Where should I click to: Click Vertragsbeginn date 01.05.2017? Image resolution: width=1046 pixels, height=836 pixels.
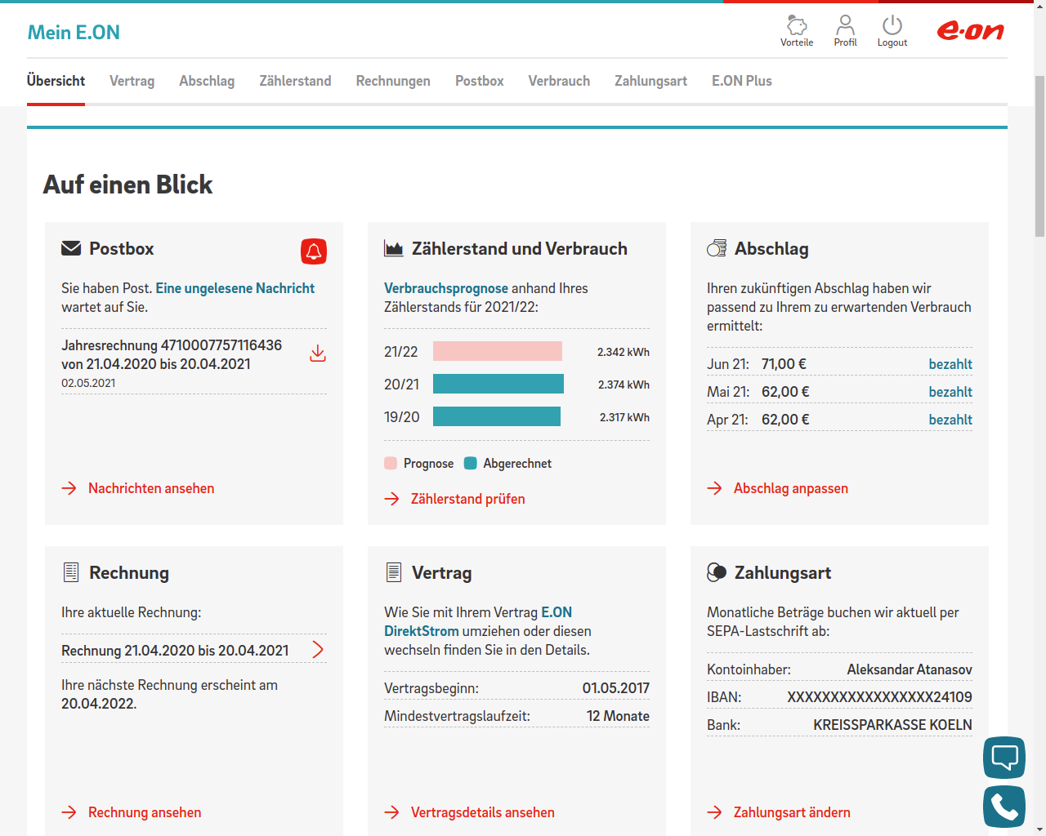(615, 688)
